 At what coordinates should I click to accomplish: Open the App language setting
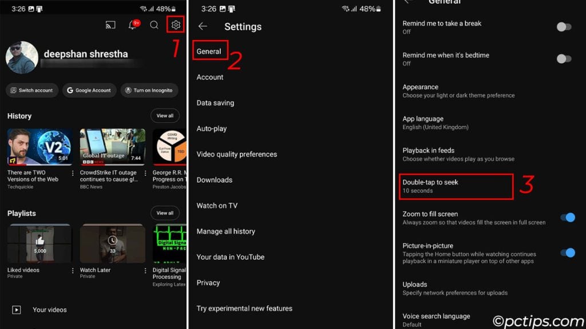tap(424, 122)
